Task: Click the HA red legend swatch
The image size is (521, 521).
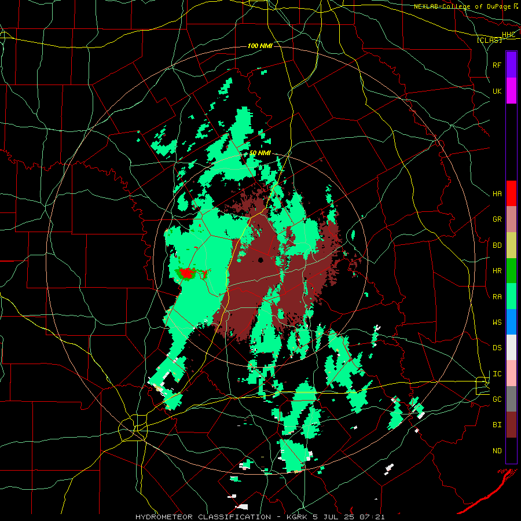Action: click(x=511, y=193)
